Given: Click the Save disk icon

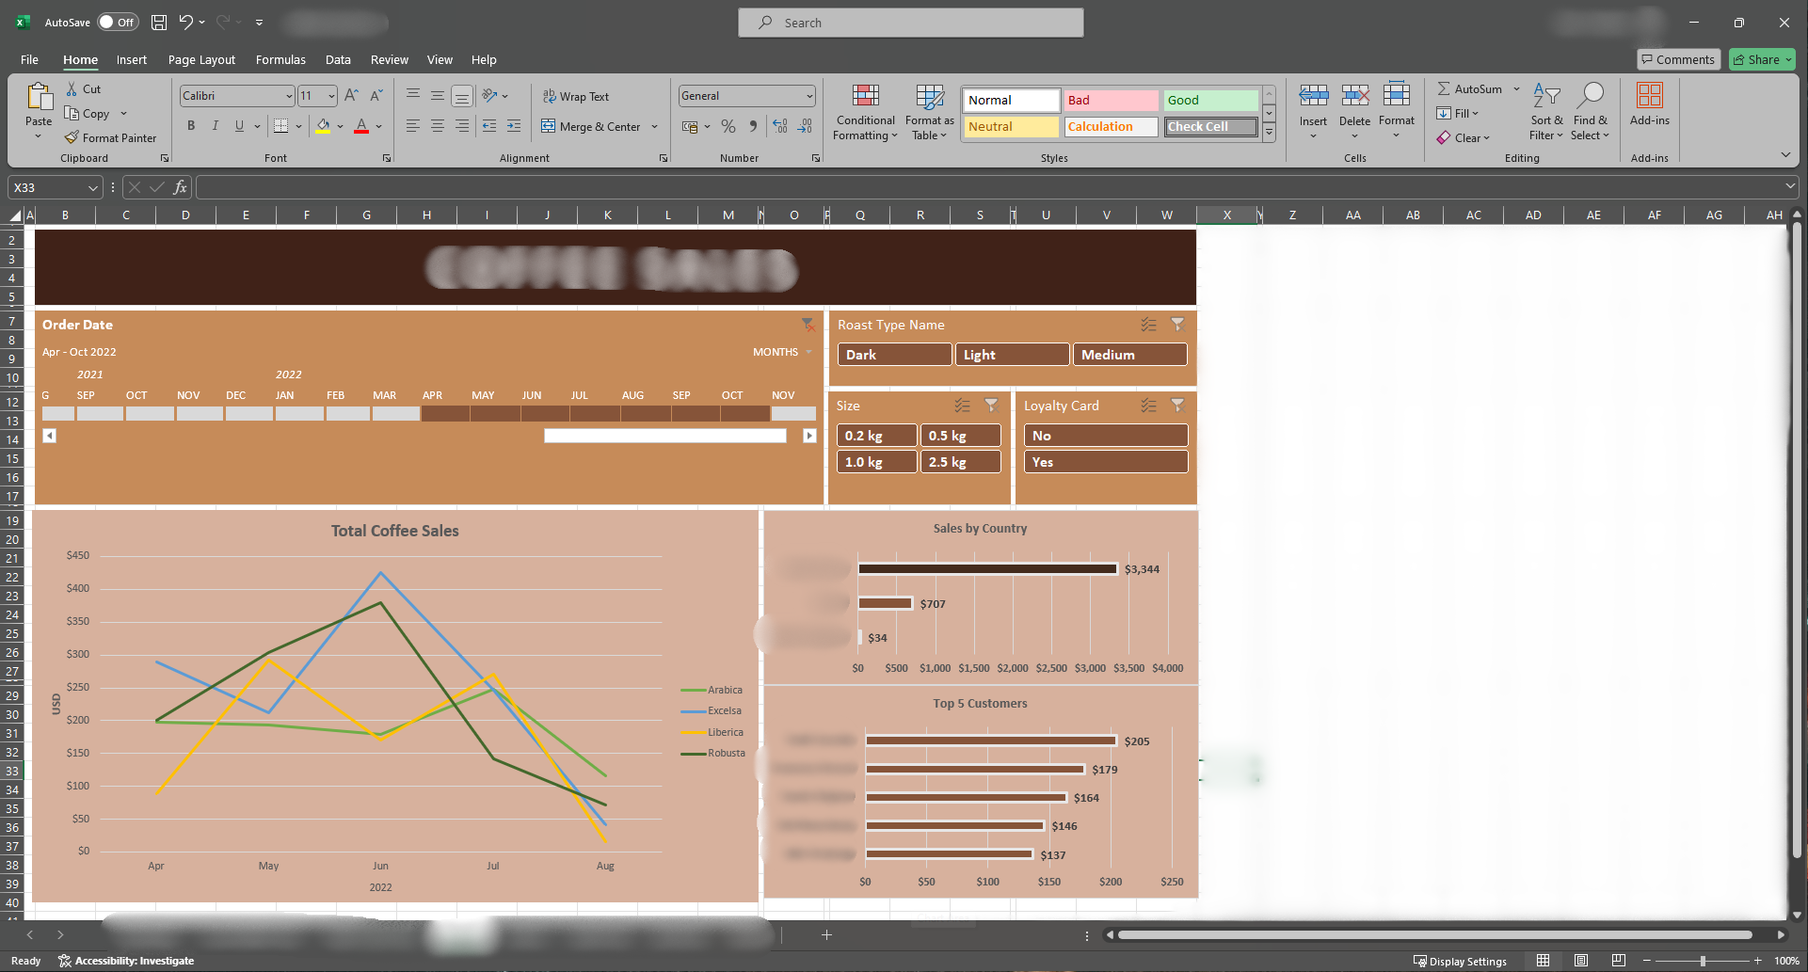Looking at the screenshot, I should [x=159, y=22].
